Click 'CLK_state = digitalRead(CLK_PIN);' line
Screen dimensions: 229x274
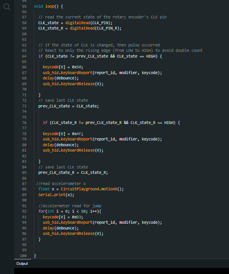pos(75,23)
